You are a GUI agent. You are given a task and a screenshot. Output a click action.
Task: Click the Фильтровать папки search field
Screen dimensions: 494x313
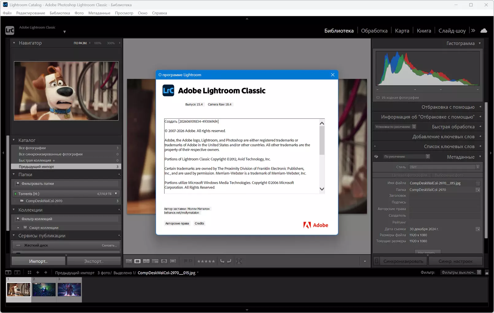tap(66, 184)
